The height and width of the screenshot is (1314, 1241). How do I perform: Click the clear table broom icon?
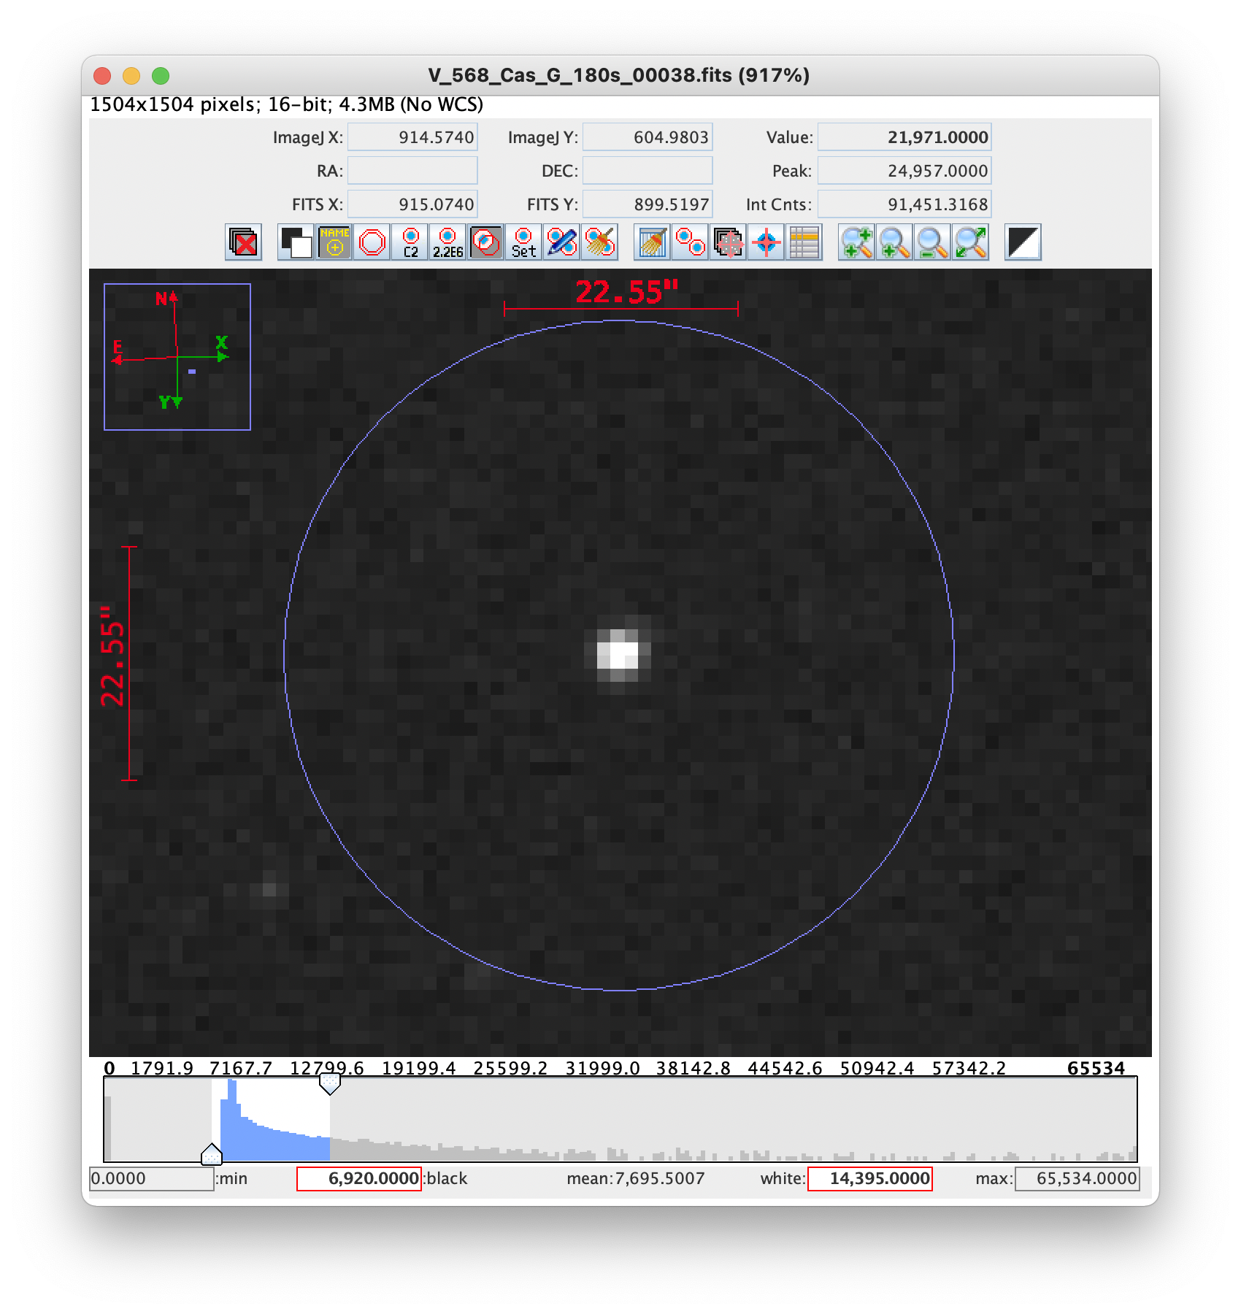(652, 242)
